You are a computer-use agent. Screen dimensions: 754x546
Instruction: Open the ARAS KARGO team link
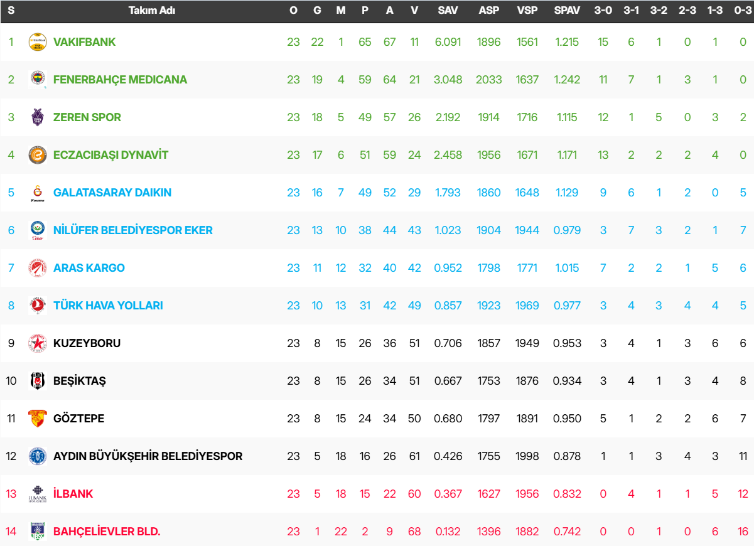click(89, 268)
